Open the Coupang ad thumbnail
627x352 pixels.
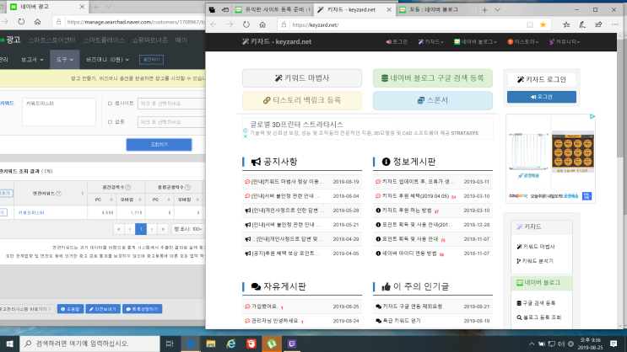550,159
